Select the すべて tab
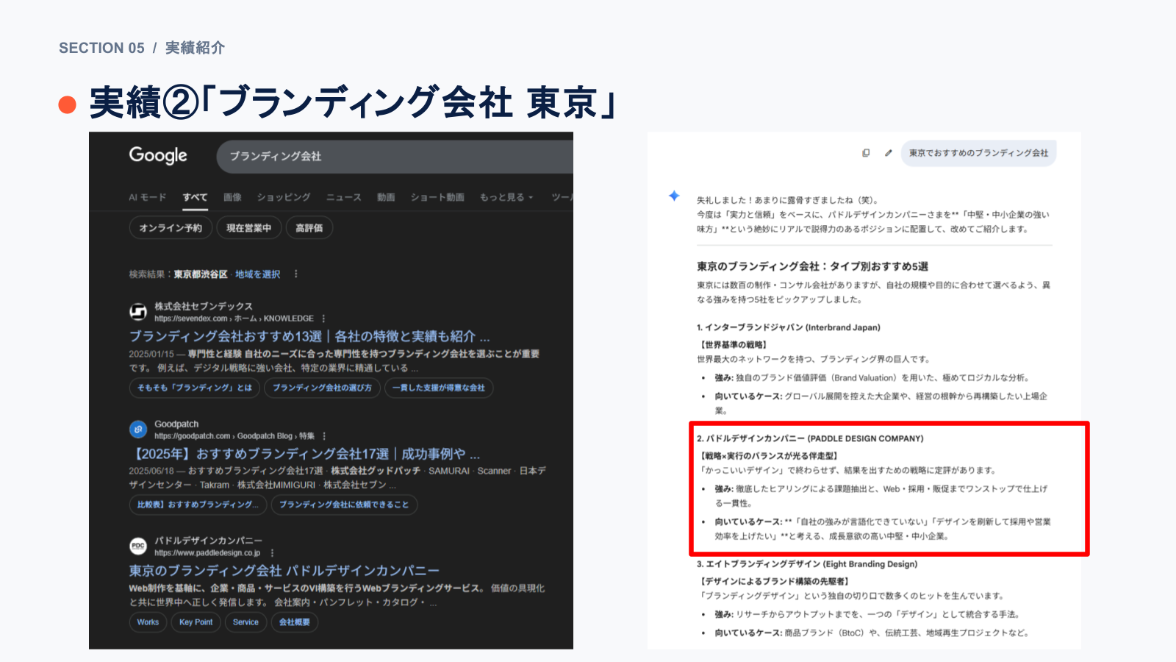This screenshot has width=1176, height=662. [195, 197]
